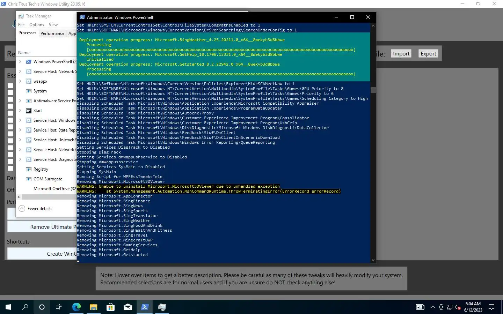This screenshot has width=503, height=314.
Task: Open the network status tray icon
Action: pos(450,307)
